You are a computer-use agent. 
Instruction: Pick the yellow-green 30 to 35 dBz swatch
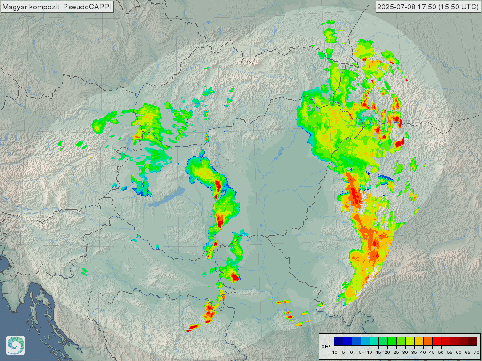point(410,341)
